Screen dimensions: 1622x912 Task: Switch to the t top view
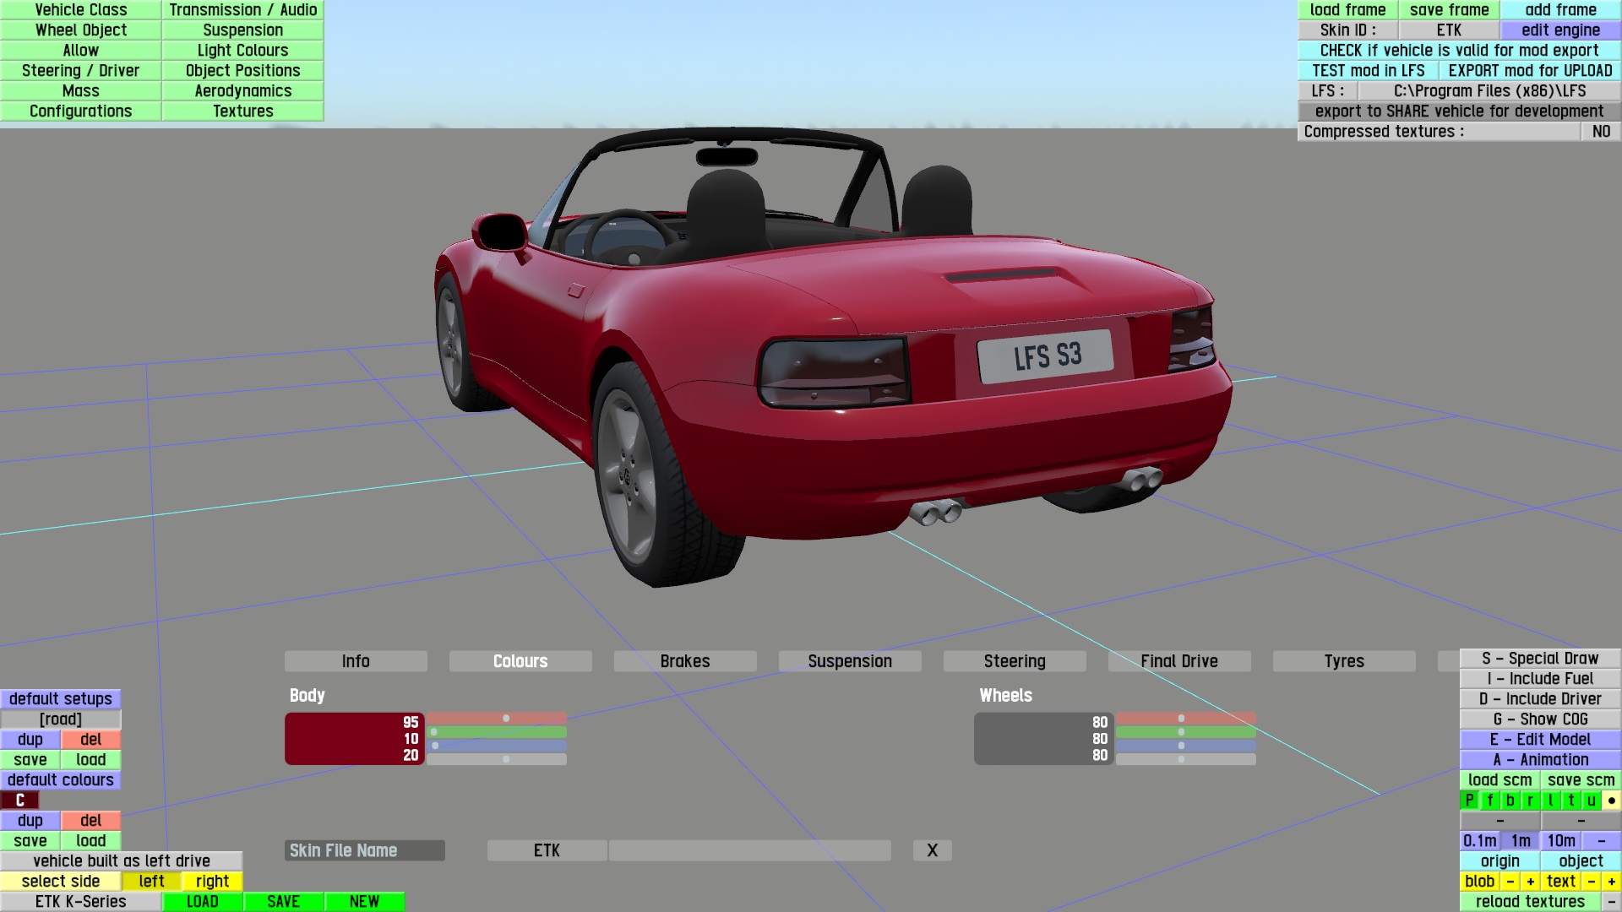(x=1570, y=800)
